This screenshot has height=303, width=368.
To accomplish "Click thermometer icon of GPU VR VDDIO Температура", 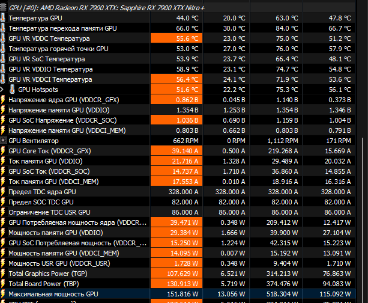I will (x=3, y=69).
